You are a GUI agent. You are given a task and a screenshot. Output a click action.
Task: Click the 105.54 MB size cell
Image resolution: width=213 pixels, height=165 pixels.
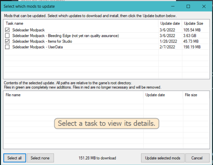tap(192, 30)
